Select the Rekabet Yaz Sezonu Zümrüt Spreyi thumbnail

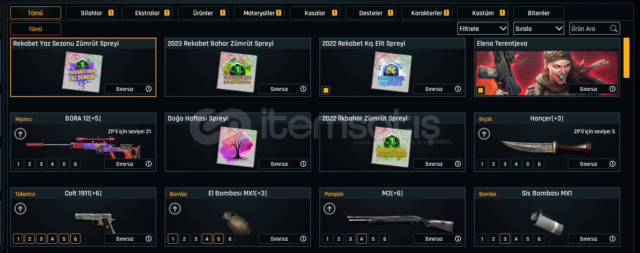tap(83, 72)
